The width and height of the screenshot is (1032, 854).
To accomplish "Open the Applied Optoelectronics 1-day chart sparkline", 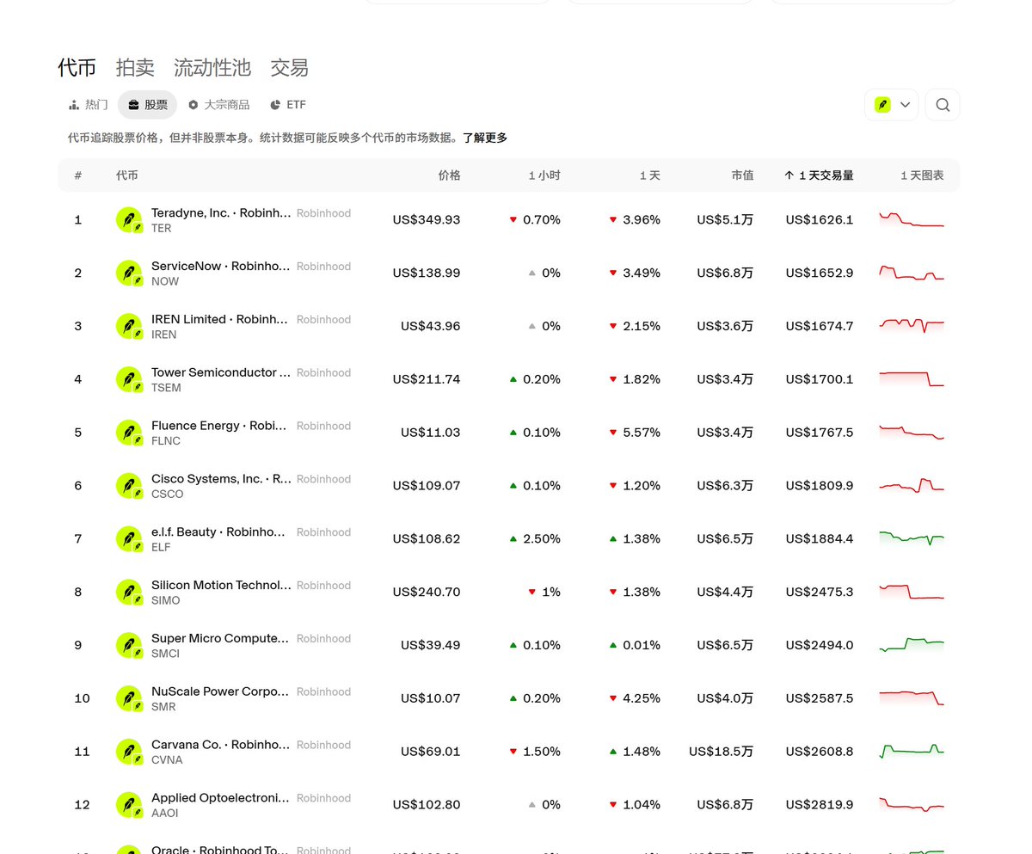I will 912,805.
